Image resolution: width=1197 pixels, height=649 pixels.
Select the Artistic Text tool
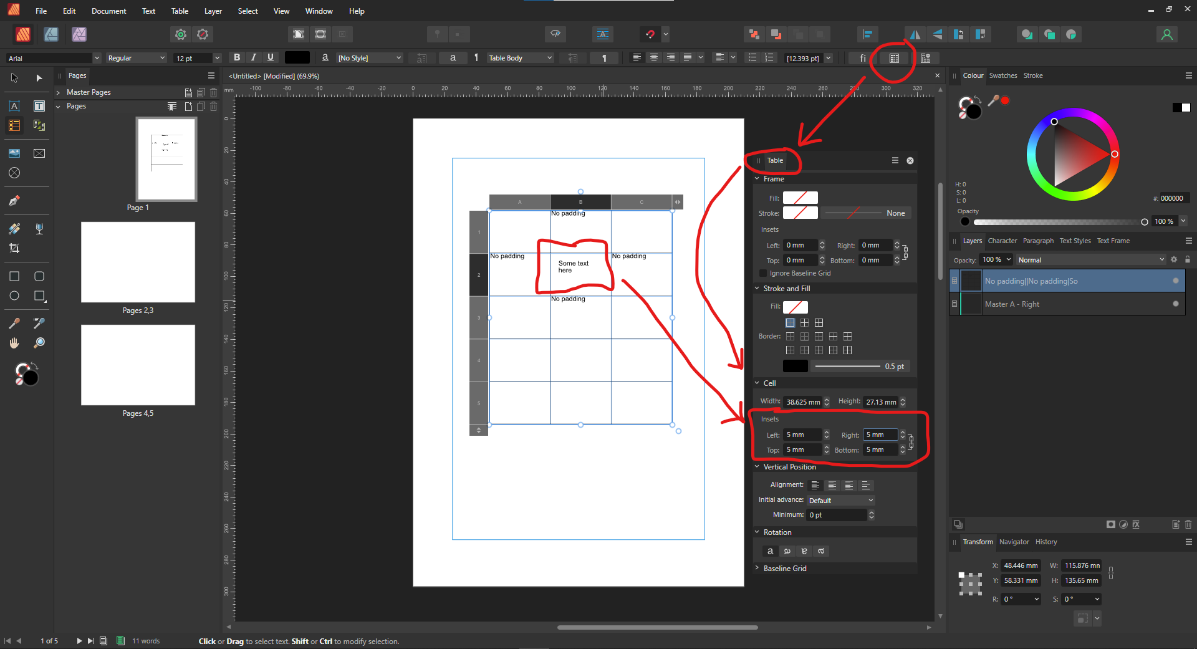[14, 106]
